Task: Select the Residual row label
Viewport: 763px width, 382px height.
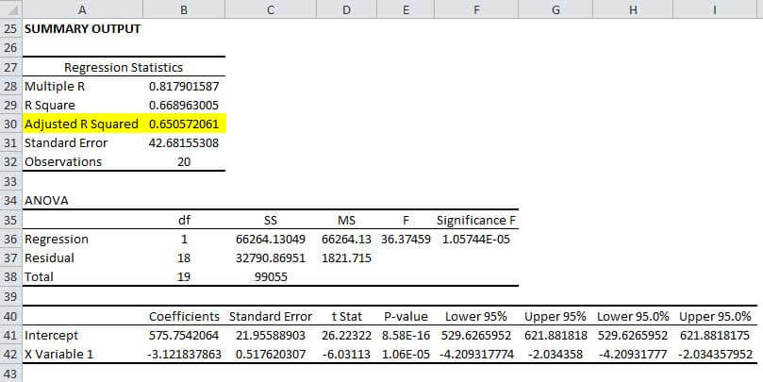Action: pos(82,257)
